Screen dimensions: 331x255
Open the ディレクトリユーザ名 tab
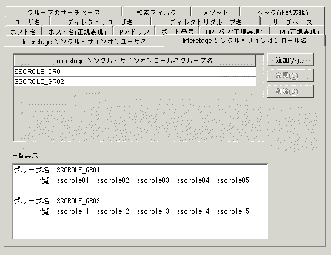(100, 22)
